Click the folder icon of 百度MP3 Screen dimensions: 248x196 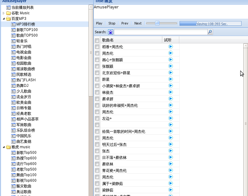[8, 19]
